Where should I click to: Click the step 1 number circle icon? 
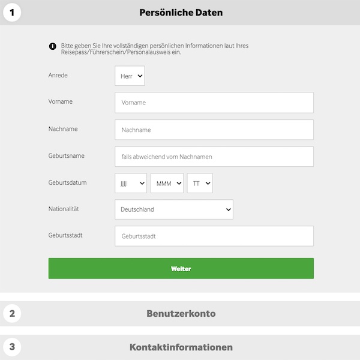point(12,12)
